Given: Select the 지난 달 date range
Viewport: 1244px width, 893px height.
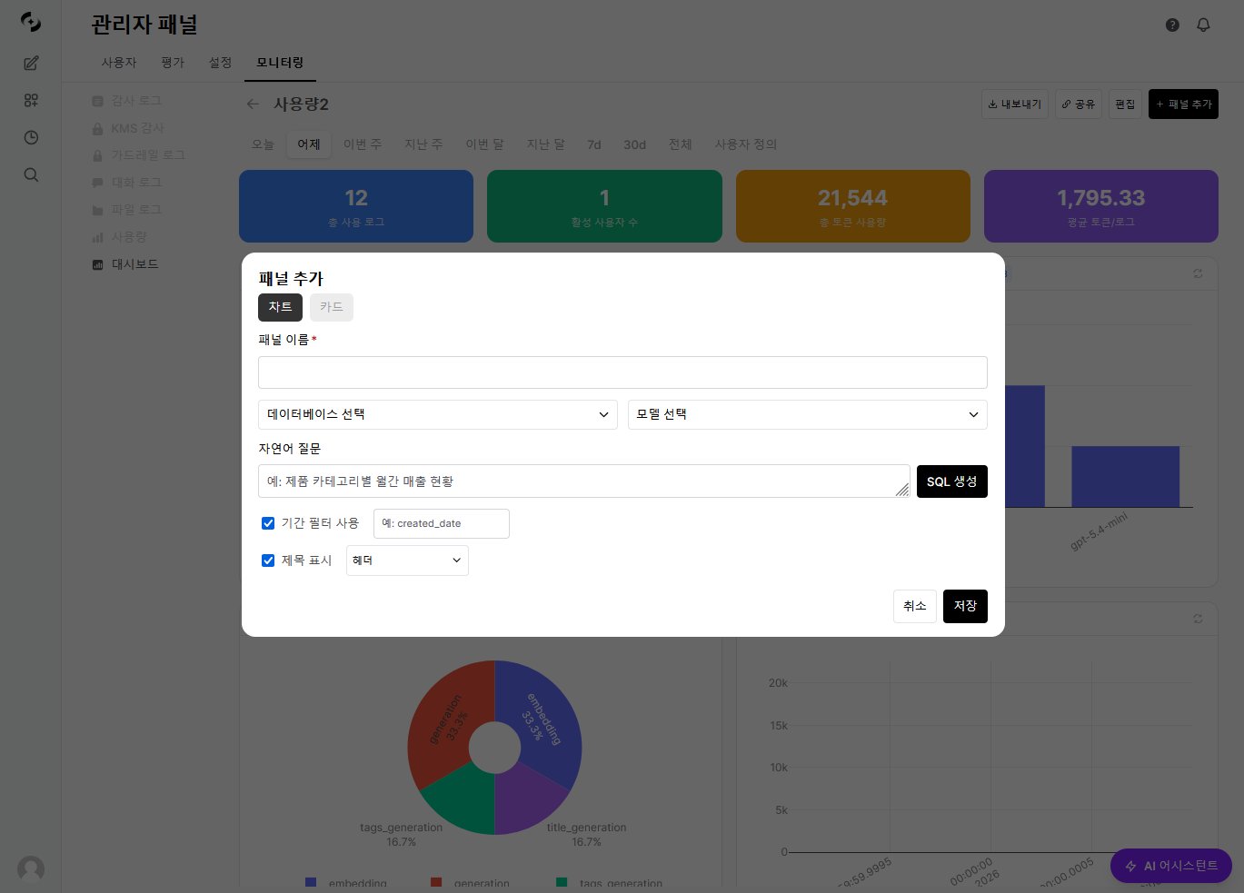Looking at the screenshot, I should 545,144.
